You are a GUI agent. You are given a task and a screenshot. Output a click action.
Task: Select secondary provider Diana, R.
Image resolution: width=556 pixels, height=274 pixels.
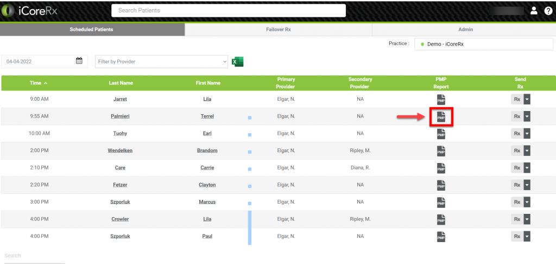tap(361, 168)
